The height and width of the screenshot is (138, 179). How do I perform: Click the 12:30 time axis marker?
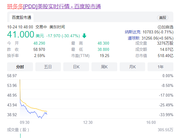[x=88, y=122]
